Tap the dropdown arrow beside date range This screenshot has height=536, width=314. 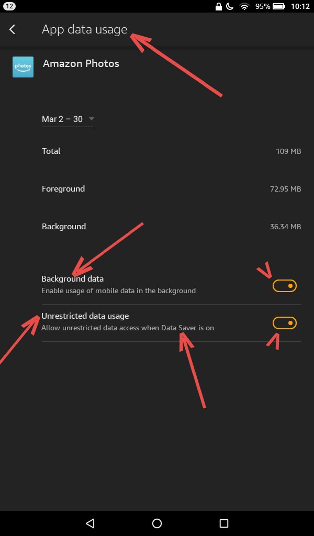pos(92,119)
